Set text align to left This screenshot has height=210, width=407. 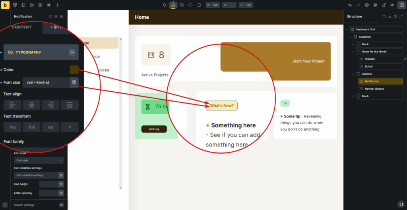click(12, 105)
